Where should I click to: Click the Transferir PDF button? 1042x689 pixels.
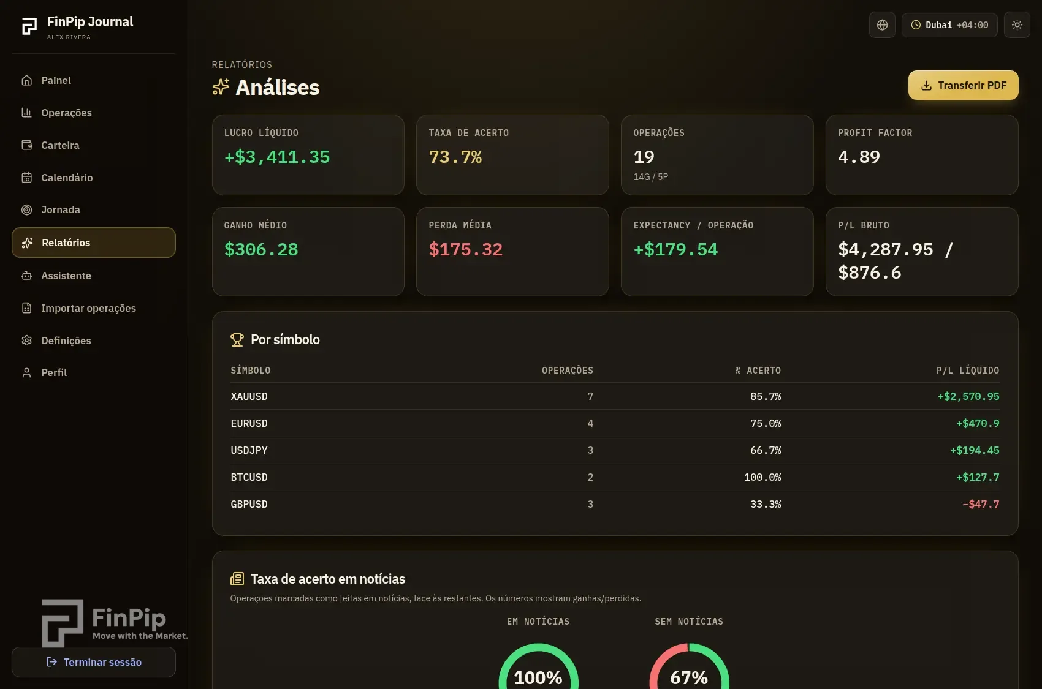coord(963,85)
